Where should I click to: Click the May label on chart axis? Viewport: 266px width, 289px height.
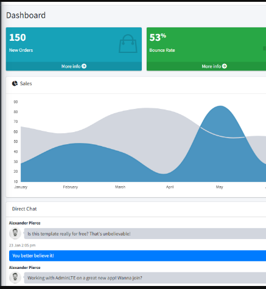[219, 187]
